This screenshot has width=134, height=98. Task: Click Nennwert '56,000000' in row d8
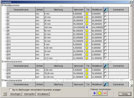79,31
